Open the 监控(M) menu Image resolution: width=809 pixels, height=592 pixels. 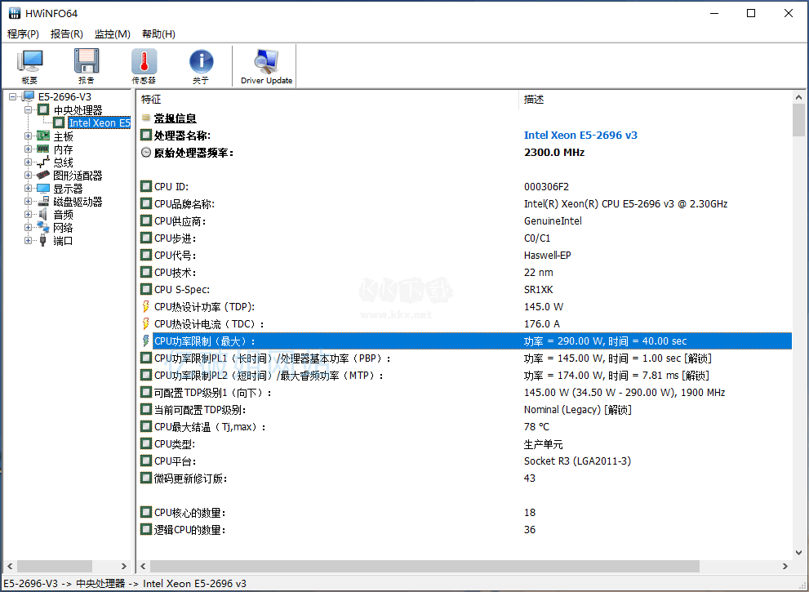[x=112, y=34]
